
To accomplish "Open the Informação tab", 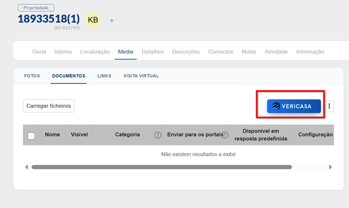I will [x=310, y=52].
